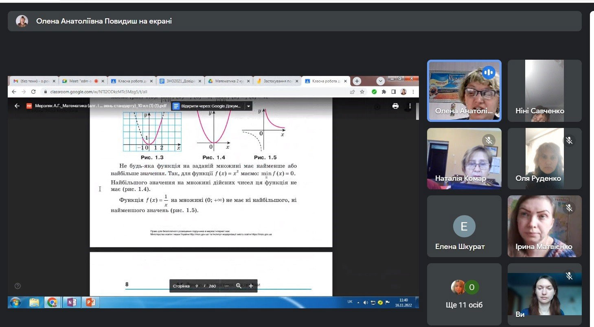Image resolution: width=594 pixels, height=327 pixels.
Task: Close the 'Застосування пох' tab
Action: pos(296,81)
